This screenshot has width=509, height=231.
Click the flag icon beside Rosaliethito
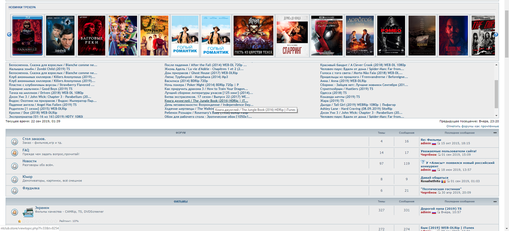click(x=443, y=181)
